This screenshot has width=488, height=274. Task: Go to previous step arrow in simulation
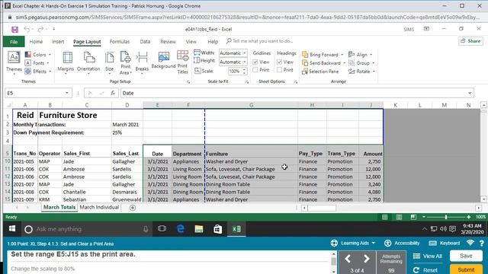(348, 259)
